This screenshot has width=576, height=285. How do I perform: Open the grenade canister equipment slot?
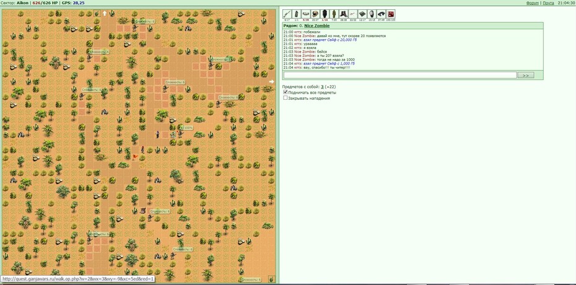(x=297, y=14)
